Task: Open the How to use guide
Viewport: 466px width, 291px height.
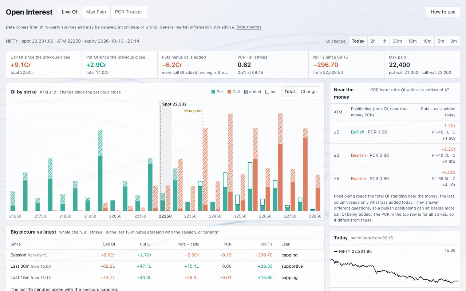Action: [443, 12]
